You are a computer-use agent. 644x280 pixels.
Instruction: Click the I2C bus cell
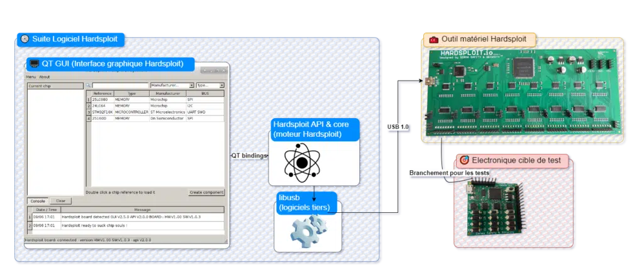[x=205, y=105]
